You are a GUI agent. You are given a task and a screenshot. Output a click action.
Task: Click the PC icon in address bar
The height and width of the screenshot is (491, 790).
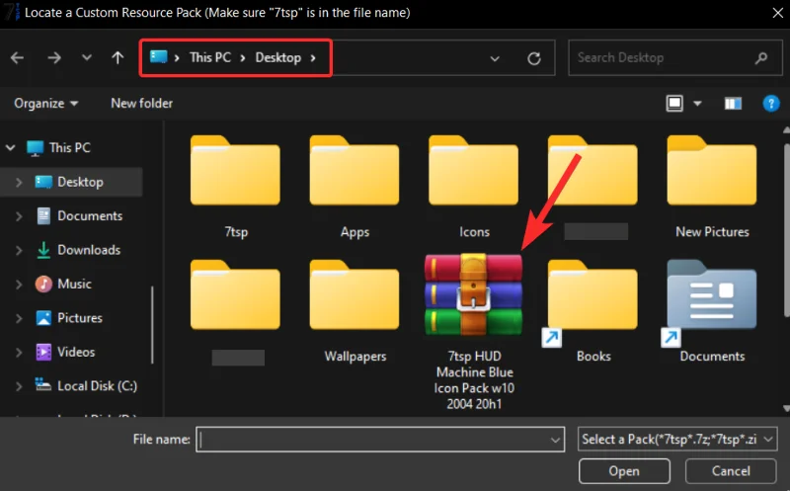[x=159, y=57]
